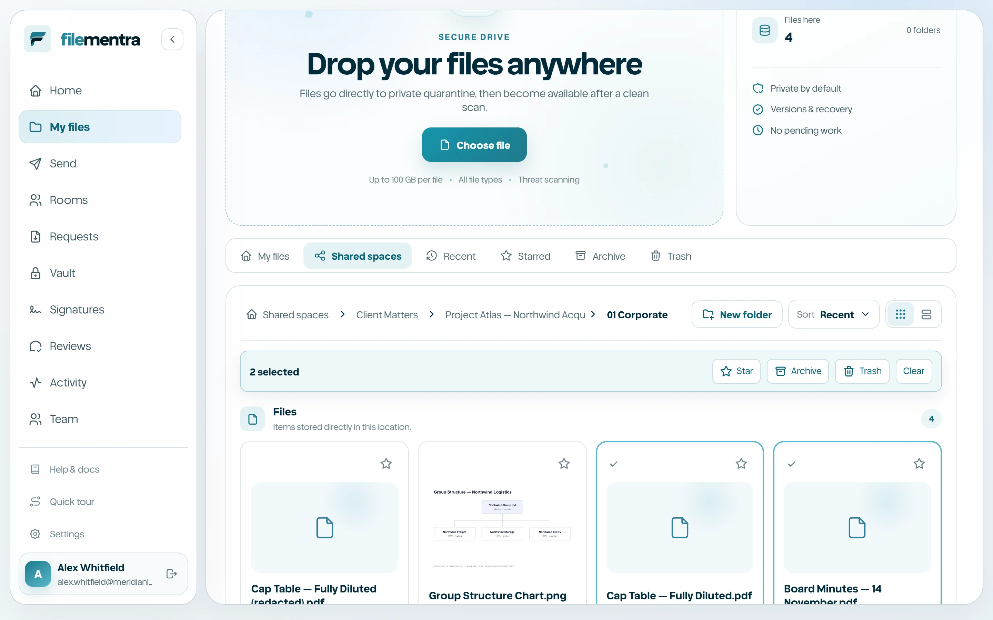This screenshot has width=993, height=620.
Task: Open the Sort Recent dropdown
Action: coord(833,314)
